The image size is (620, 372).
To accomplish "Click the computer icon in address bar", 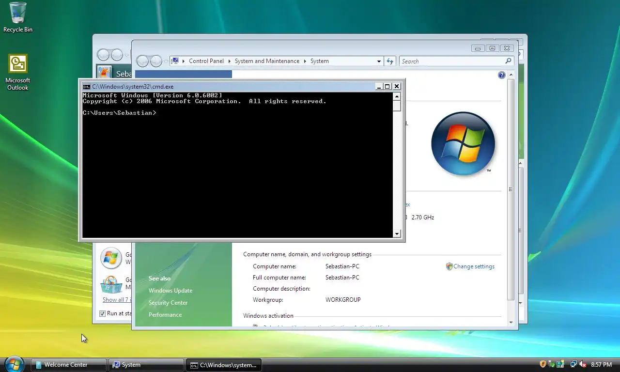I will [175, 61].
